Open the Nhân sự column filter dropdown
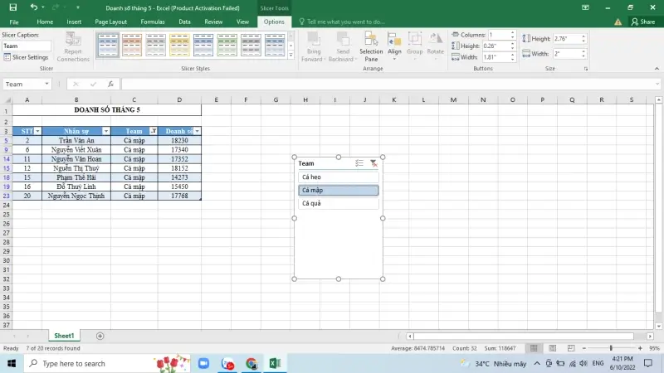 pos(105,131)
